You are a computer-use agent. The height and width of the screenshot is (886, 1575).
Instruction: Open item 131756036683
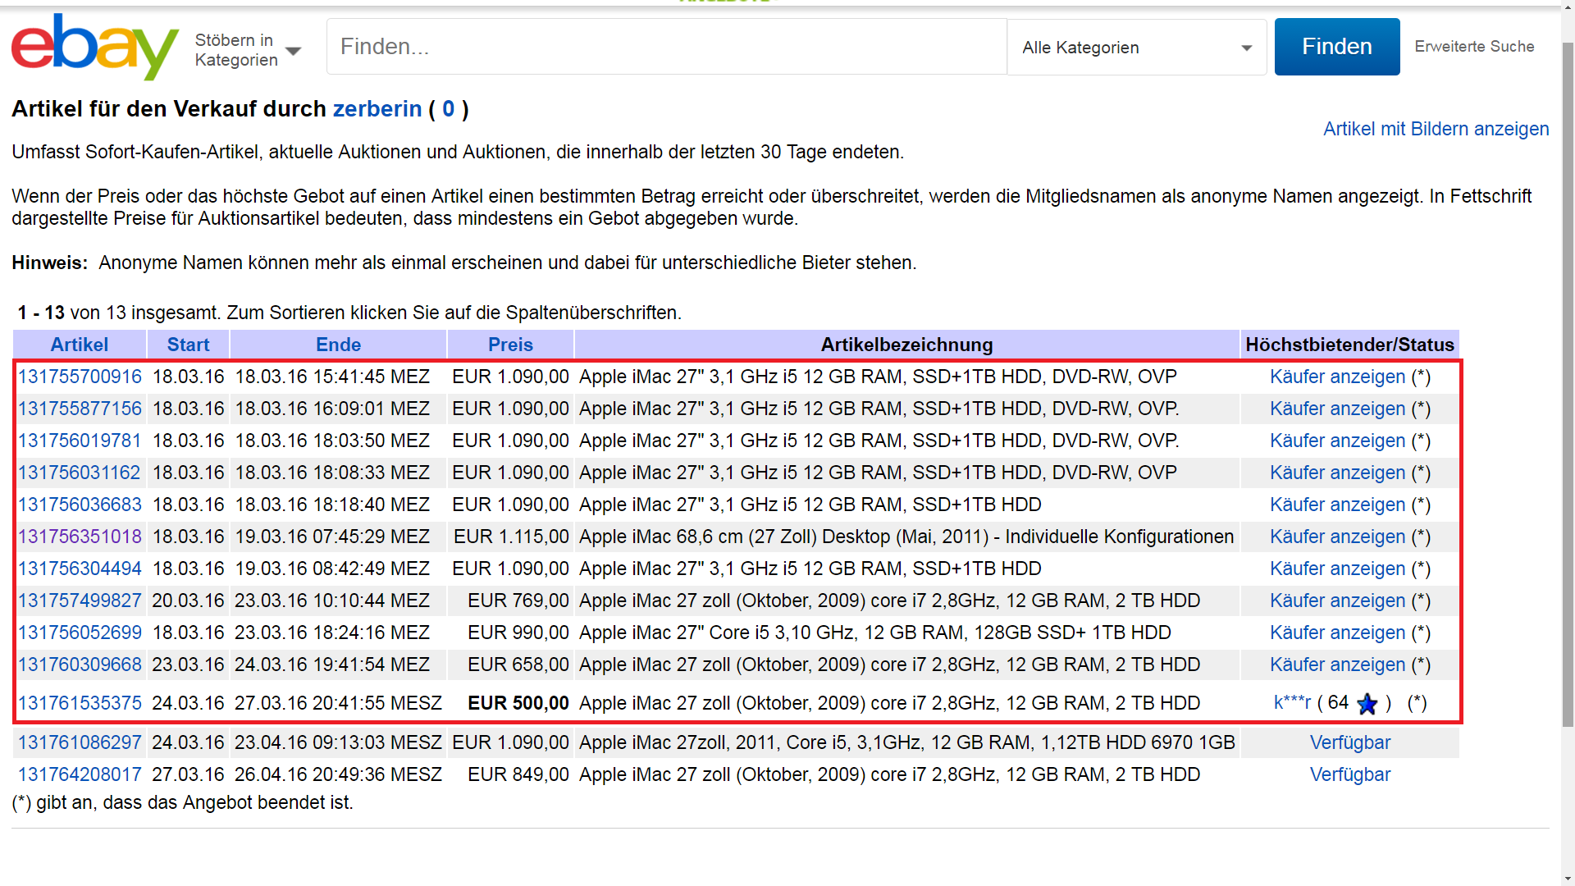(x=80, y=505)
